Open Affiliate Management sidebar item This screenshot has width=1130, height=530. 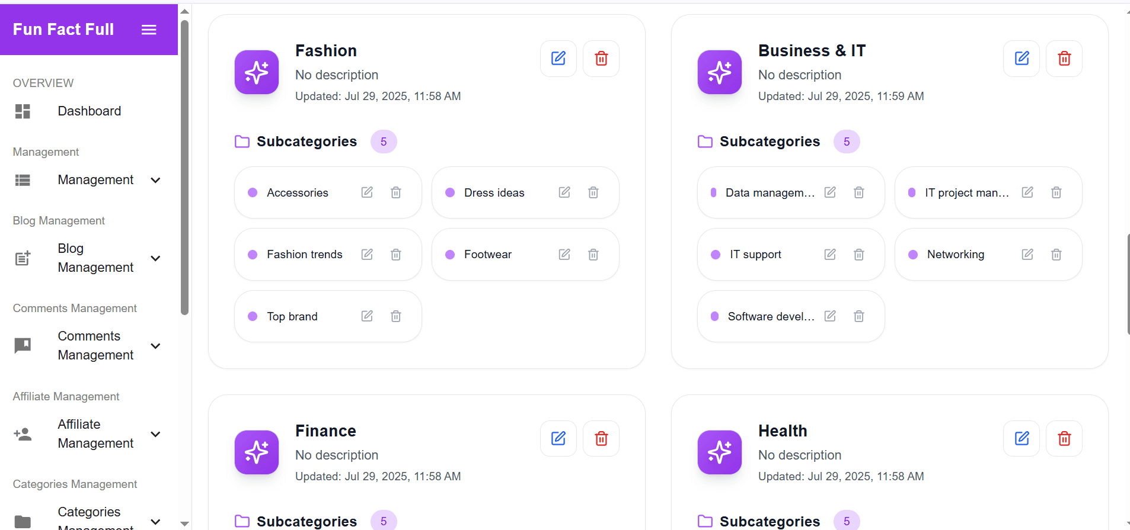click(89, 434)
